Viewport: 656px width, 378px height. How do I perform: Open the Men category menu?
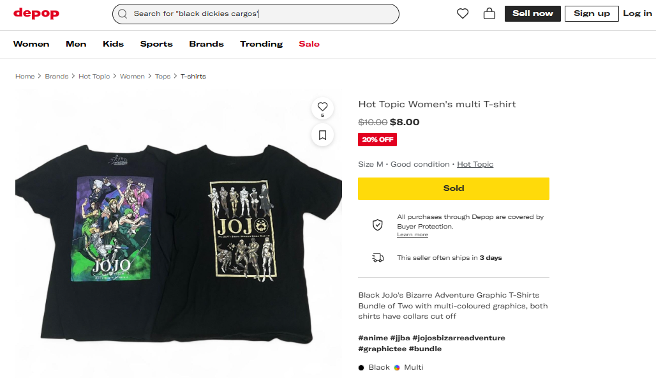coord(76,44)
